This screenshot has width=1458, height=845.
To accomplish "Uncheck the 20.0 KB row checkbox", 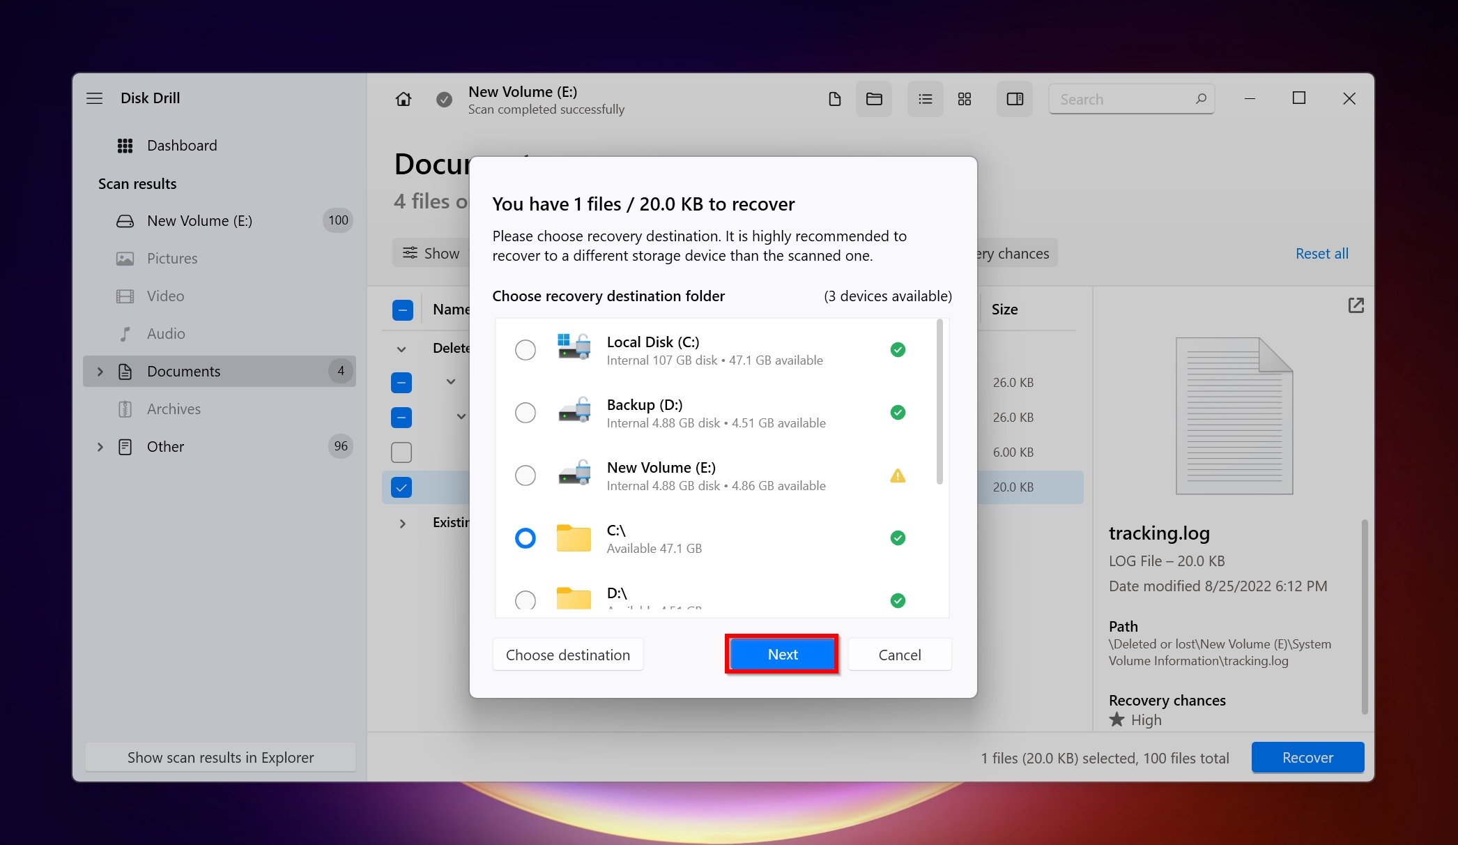I will (x=401, y=487).
